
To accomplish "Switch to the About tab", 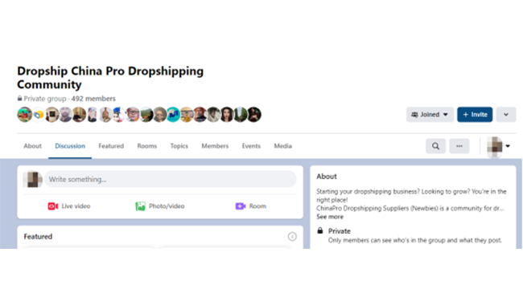I will click(x=32, y=146).
